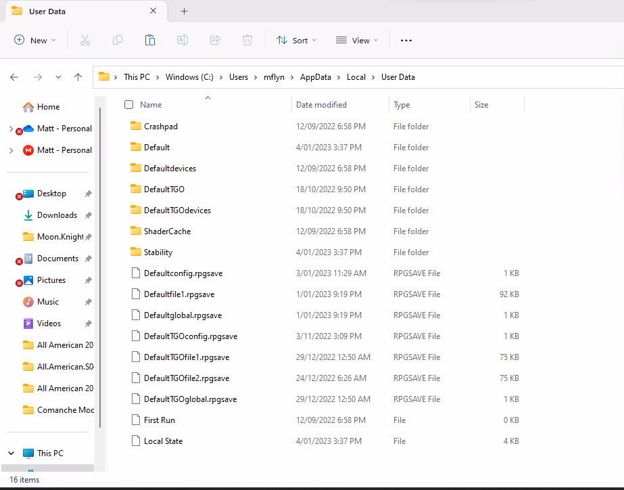Click AppData in the address breadcrumb
Image resolution: width=624 pixels, height=490 pixels.
316,77
